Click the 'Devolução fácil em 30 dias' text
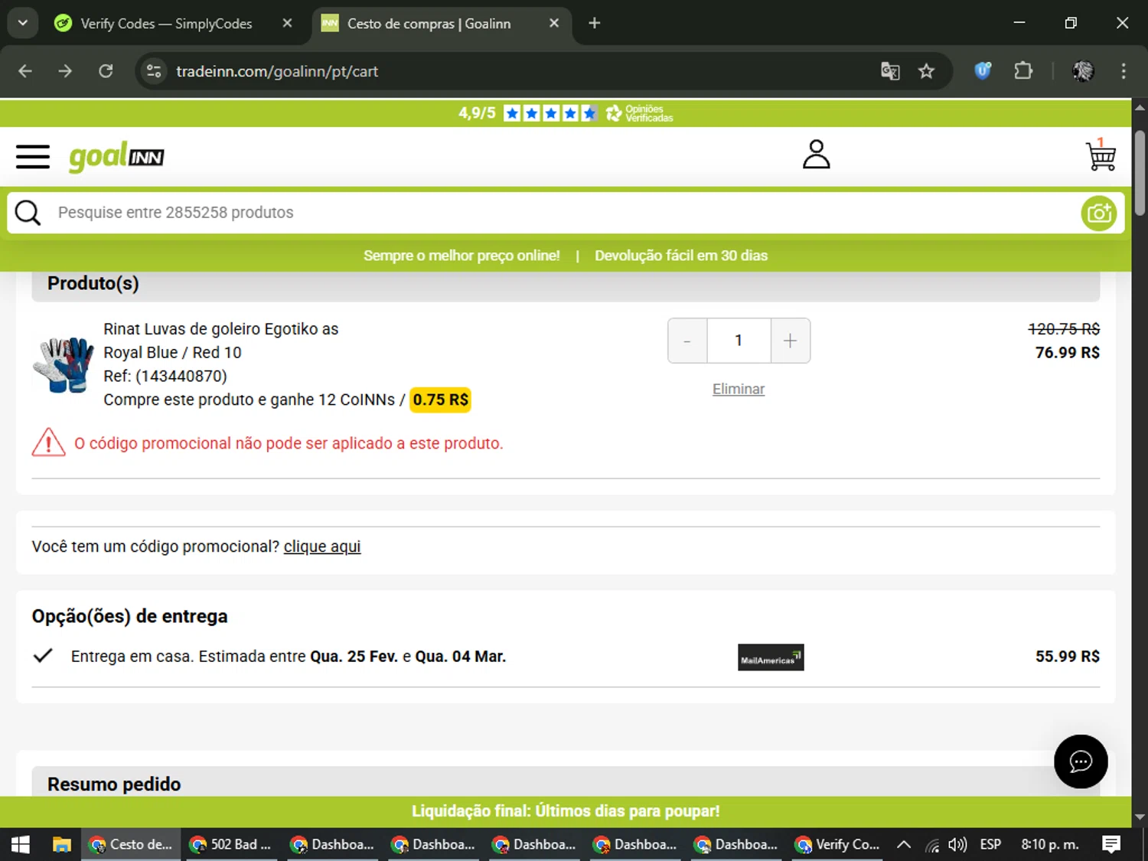This screenshot has width=1148, height=861. coord(681,256)
